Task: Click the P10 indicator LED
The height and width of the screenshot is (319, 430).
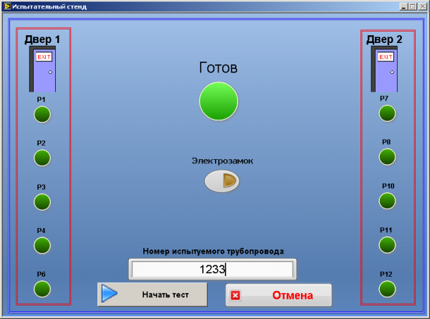Action: pyautogui.click(x=387, y=201)
